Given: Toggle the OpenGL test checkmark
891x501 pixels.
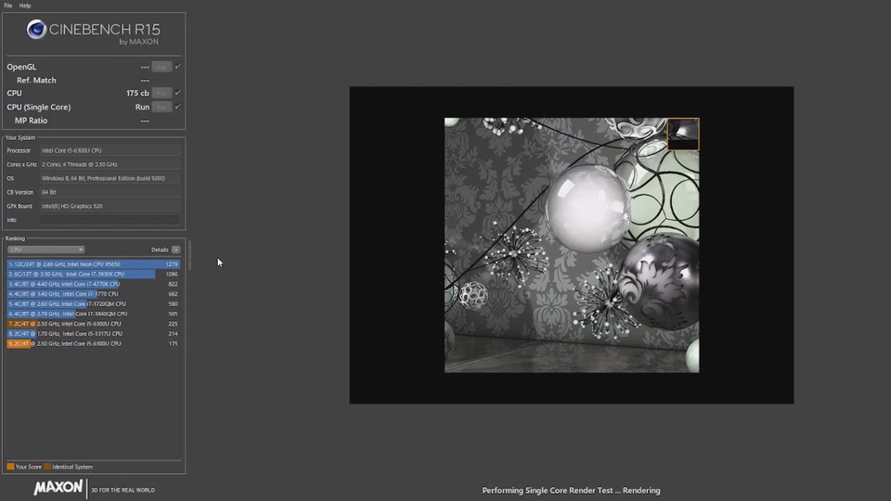Looking at the screenshot, I should [178, 67].
